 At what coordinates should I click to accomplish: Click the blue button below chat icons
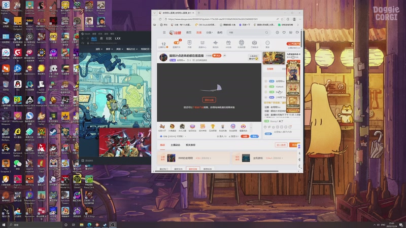[x=268, y=134]
